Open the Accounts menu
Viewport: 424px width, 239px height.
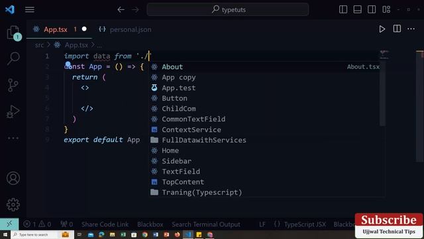pyautogui.click(x=13, y=179)
